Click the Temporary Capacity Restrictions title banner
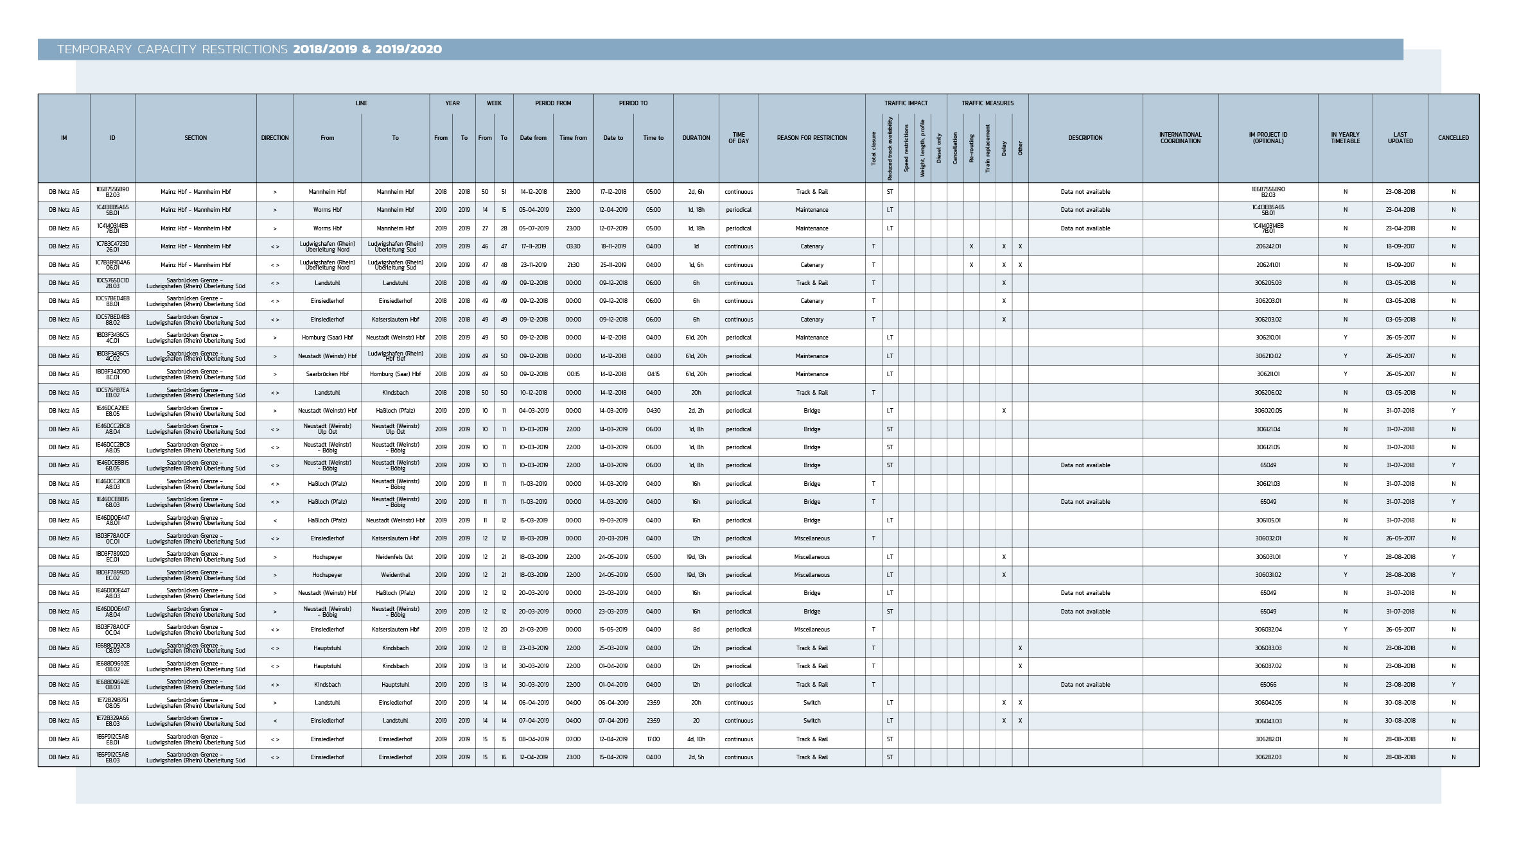Viewport: 1519px width, 842px height. point(249,49)
